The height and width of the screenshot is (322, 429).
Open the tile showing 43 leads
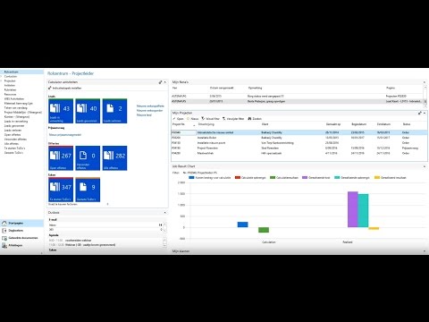coord(61,111)
